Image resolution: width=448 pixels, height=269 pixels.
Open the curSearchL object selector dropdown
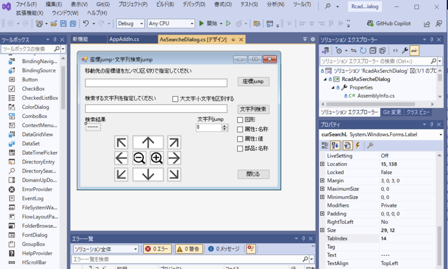(441, 134)
